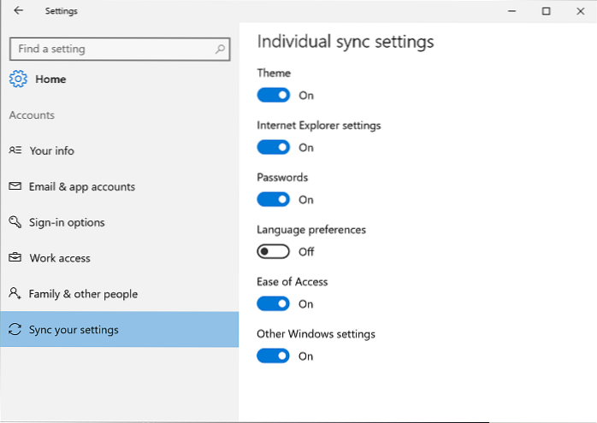
Task: Click the Sign-in options key icon
Action: 15,222
